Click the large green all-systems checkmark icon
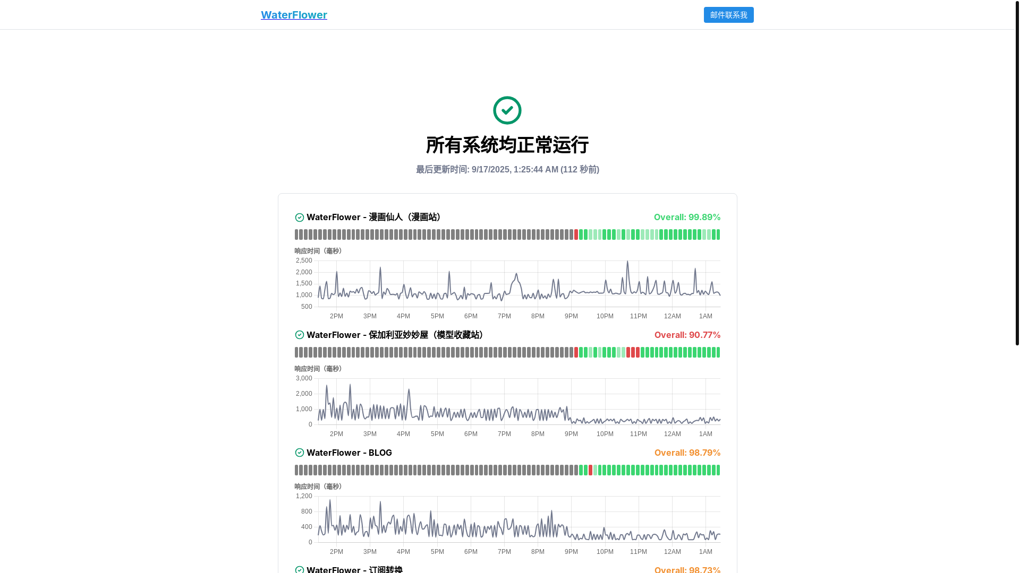1020x573 pixels. 507,110
